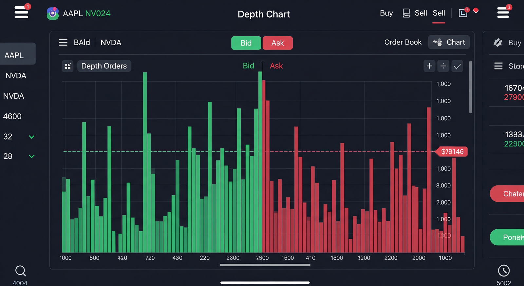524x286 pixels.
Task: Click the Buy label in right panel
Action: point(515,43)
